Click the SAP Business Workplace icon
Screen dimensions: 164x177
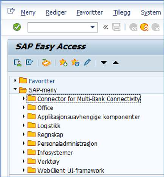click(x=46, y=62)
